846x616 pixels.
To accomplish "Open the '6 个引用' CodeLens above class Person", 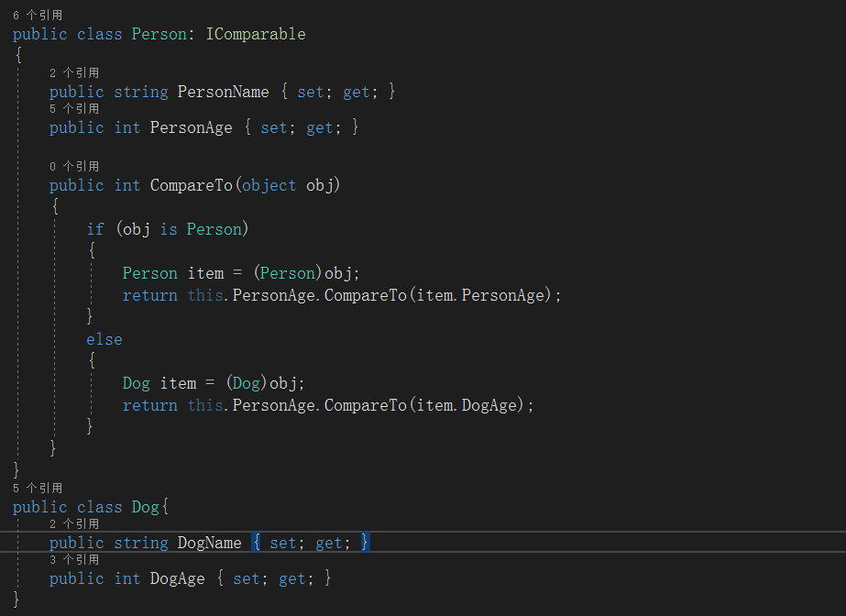I will (38, 15).
